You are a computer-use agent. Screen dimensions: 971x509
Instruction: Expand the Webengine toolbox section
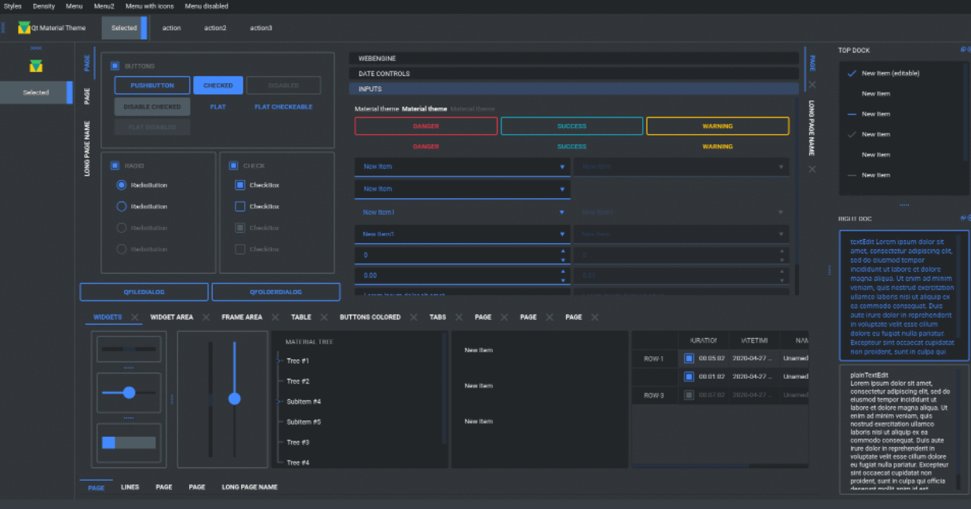(x=574, y=58)
